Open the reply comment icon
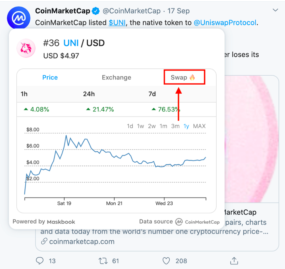 pos(40,261)
